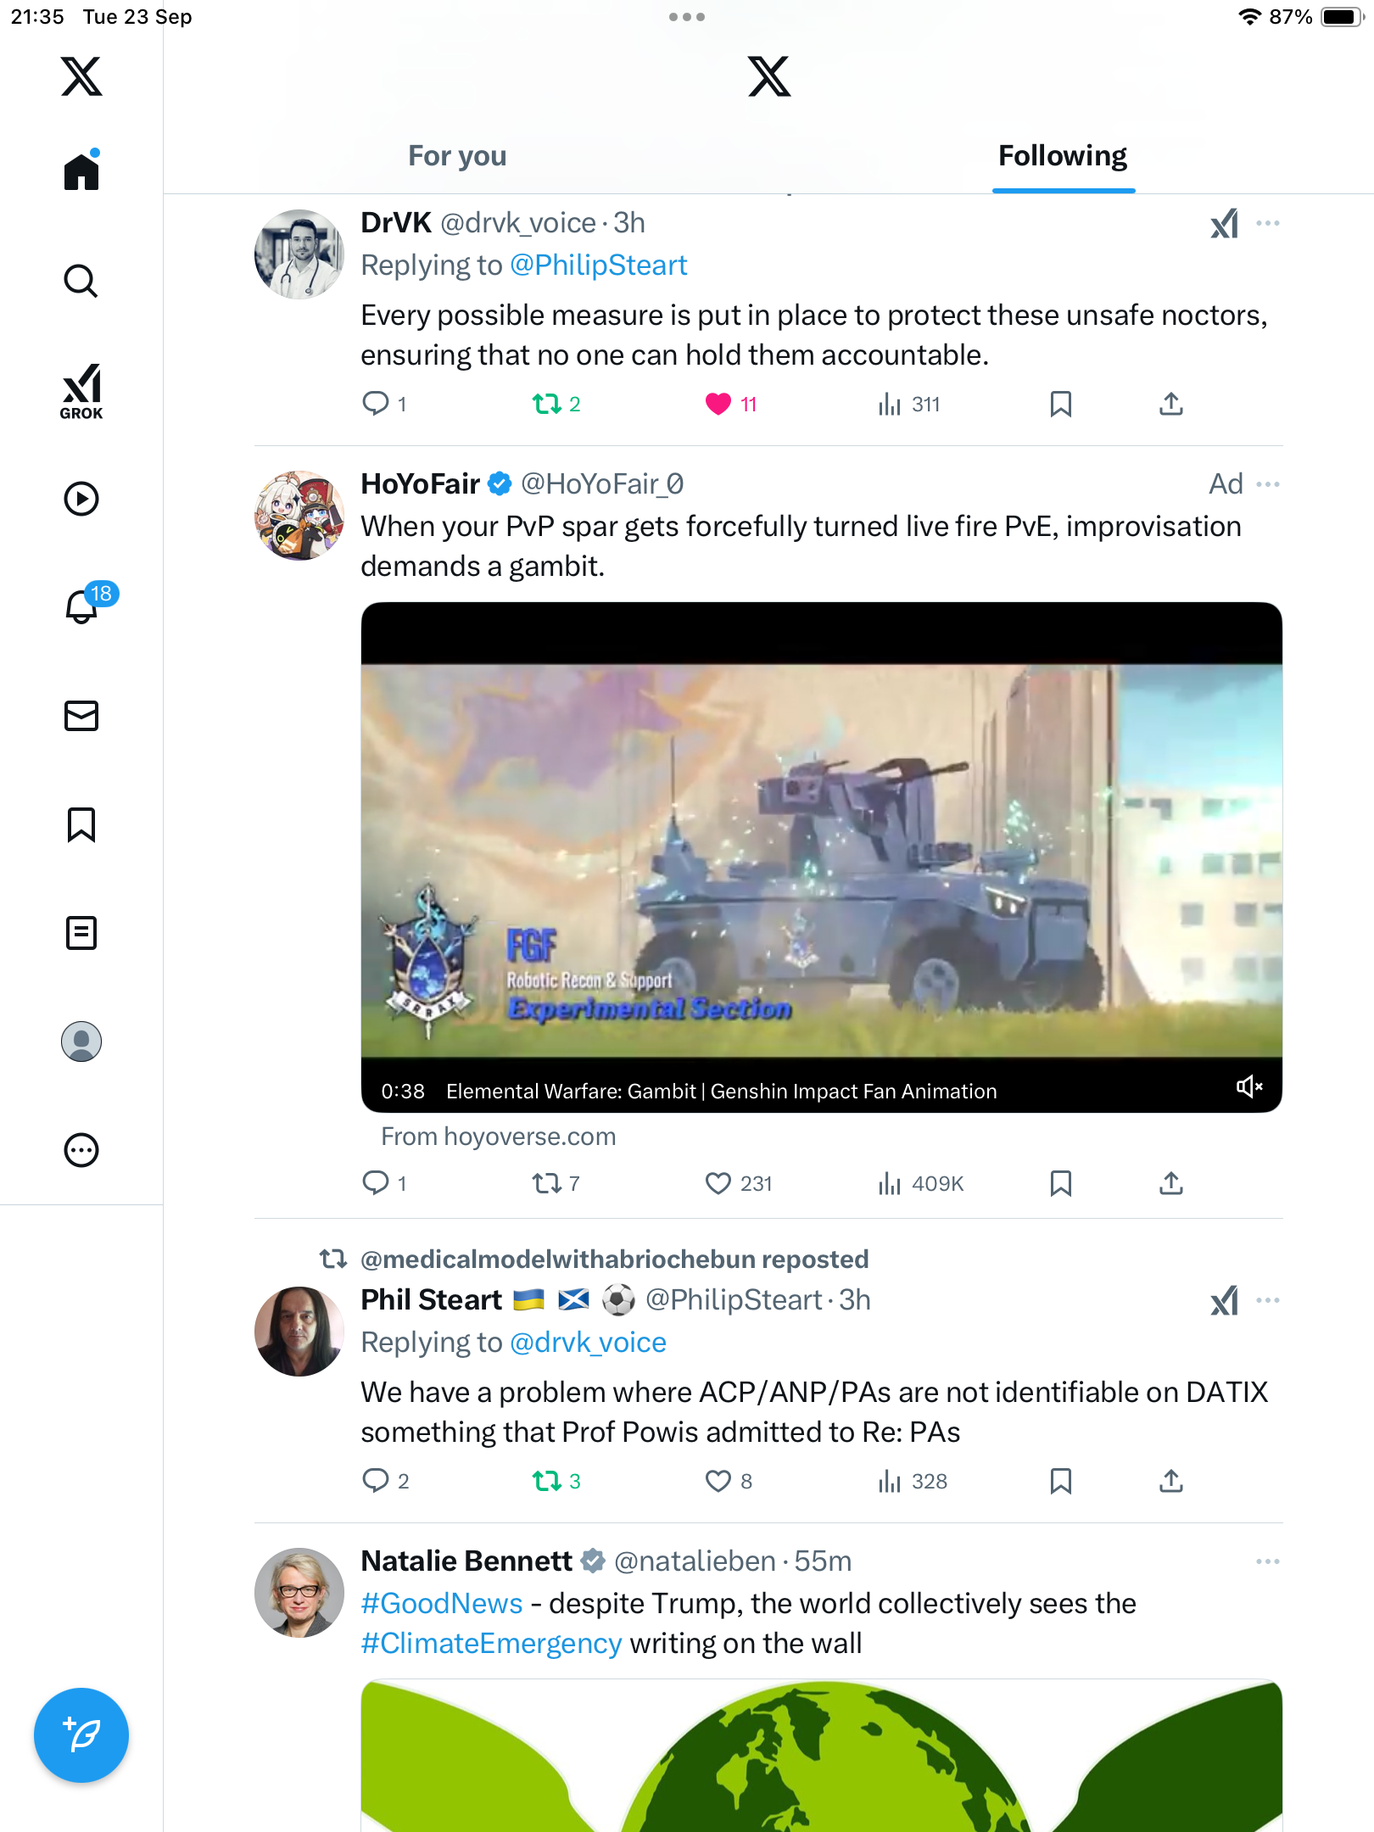Expand the sidebar More circle menu
Image resolution: width=1374 pixels, height=1832 pixels.
pyautogui.click(x=81, y=1150)
